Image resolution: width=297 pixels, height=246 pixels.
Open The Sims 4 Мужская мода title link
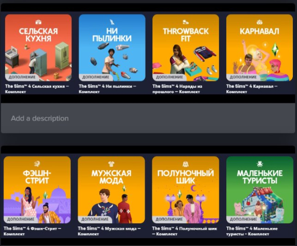coord(110,231)
